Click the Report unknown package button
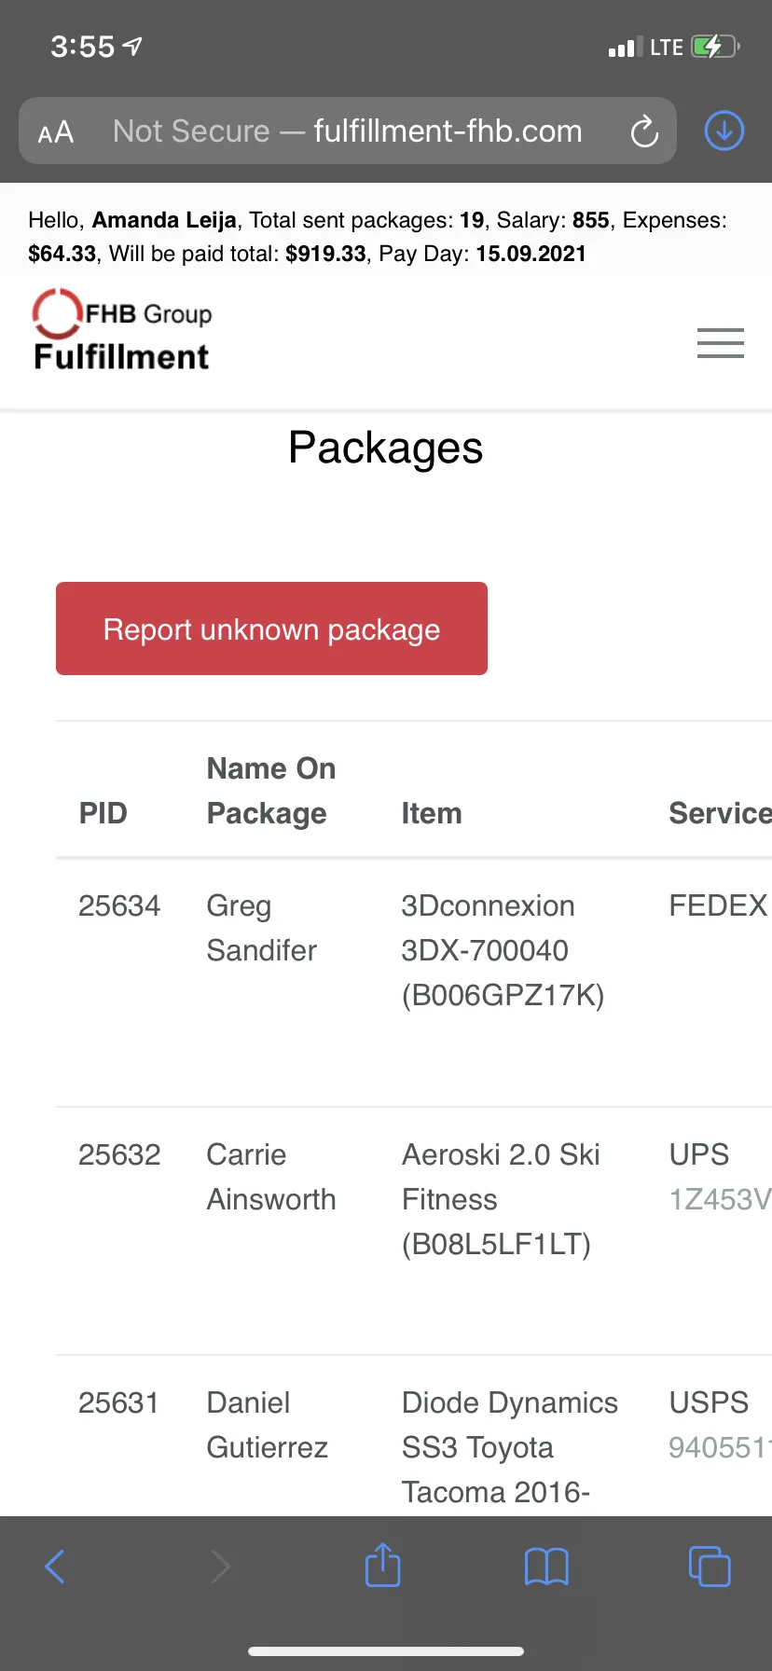 point(271,628)
